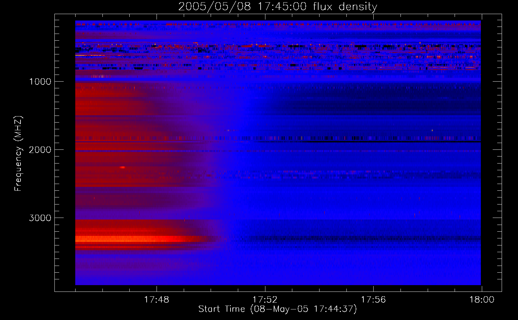Click the '3000' frequency tick label

pyautogui.click(x=40, y=218)
